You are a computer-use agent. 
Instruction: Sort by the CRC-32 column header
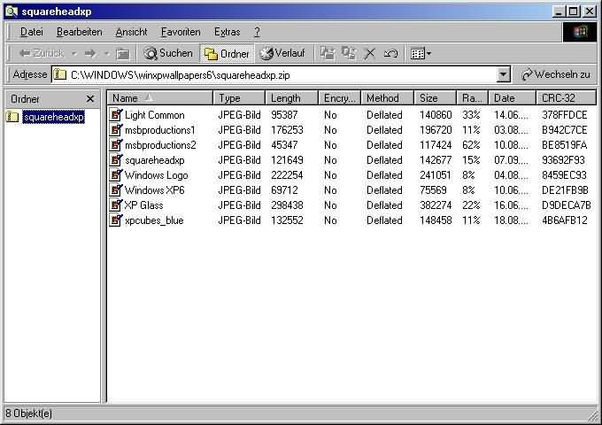point(566,98)
